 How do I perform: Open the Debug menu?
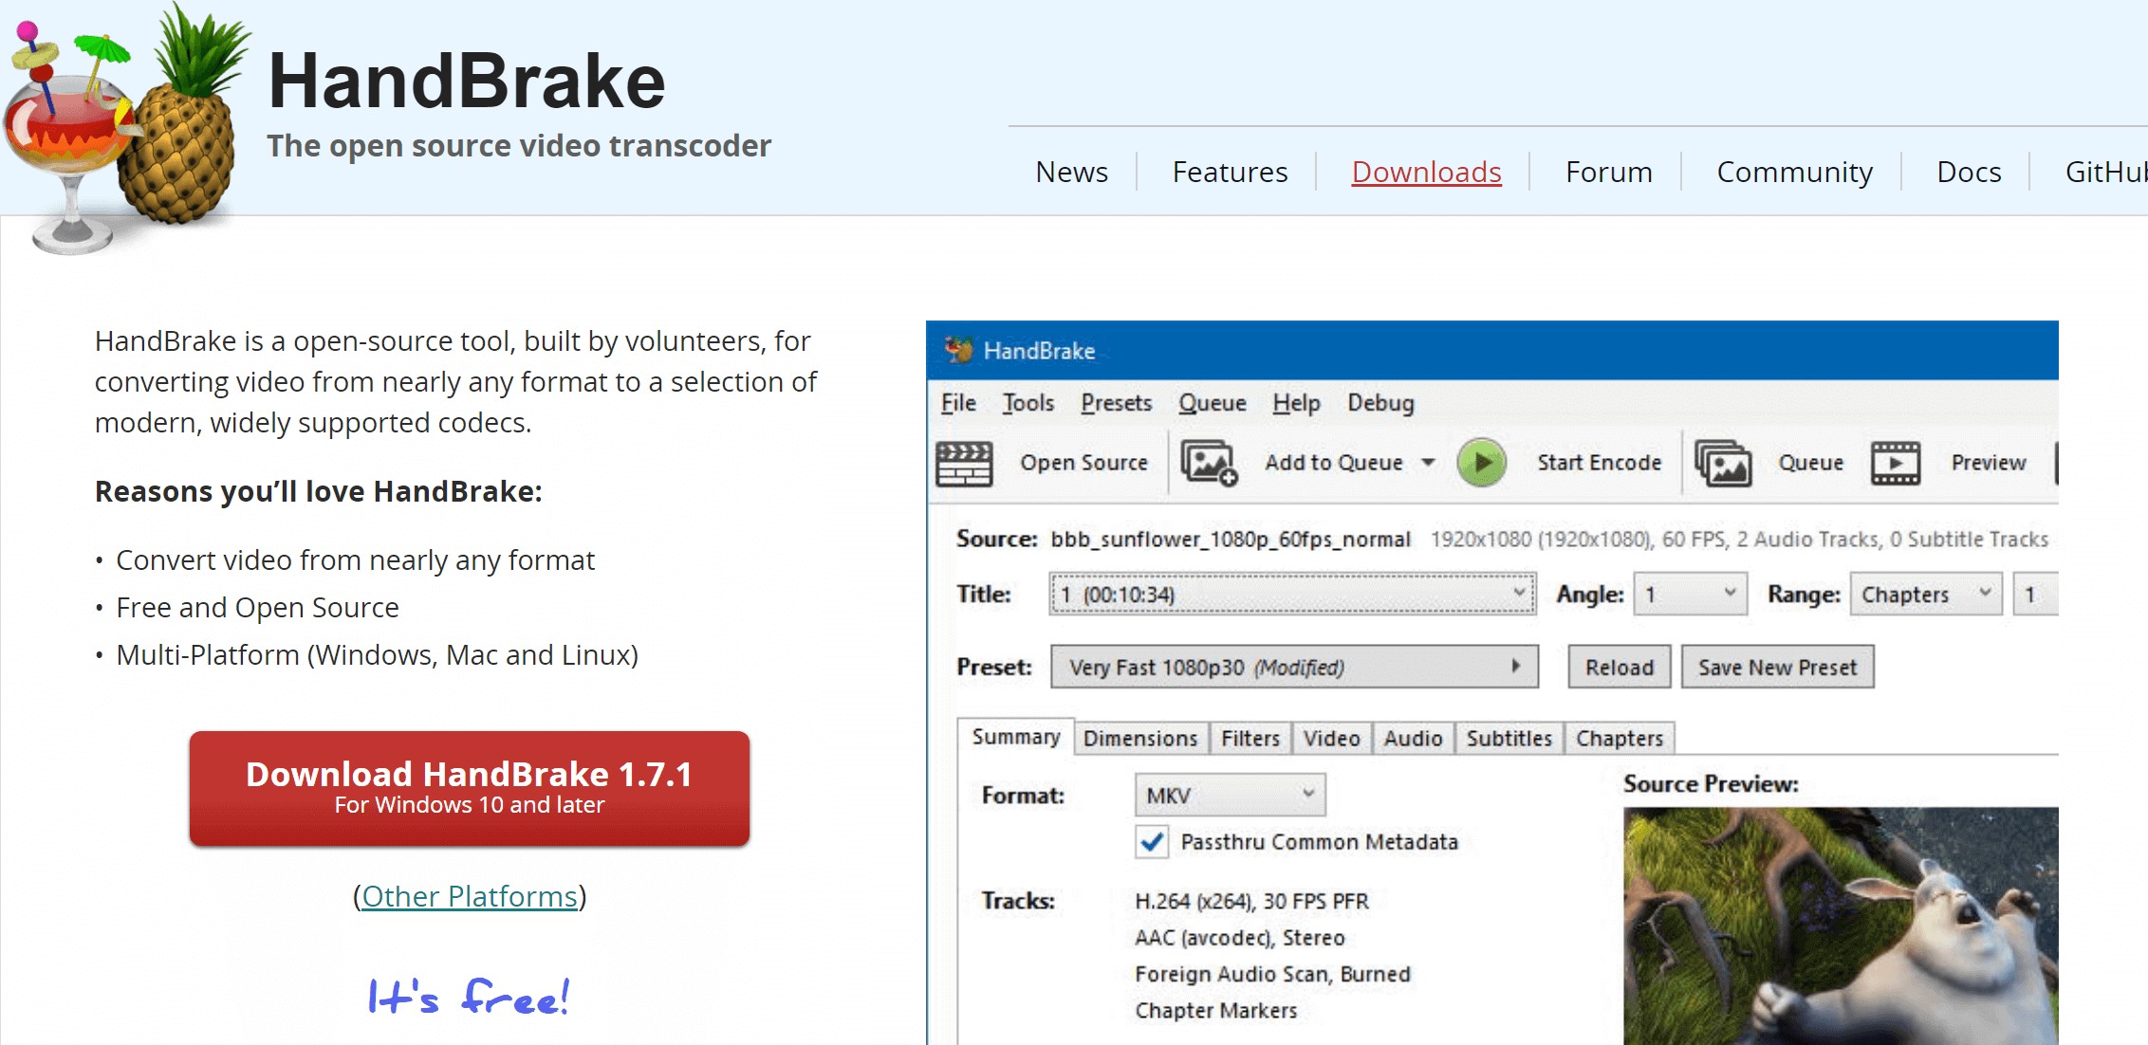1380,403
